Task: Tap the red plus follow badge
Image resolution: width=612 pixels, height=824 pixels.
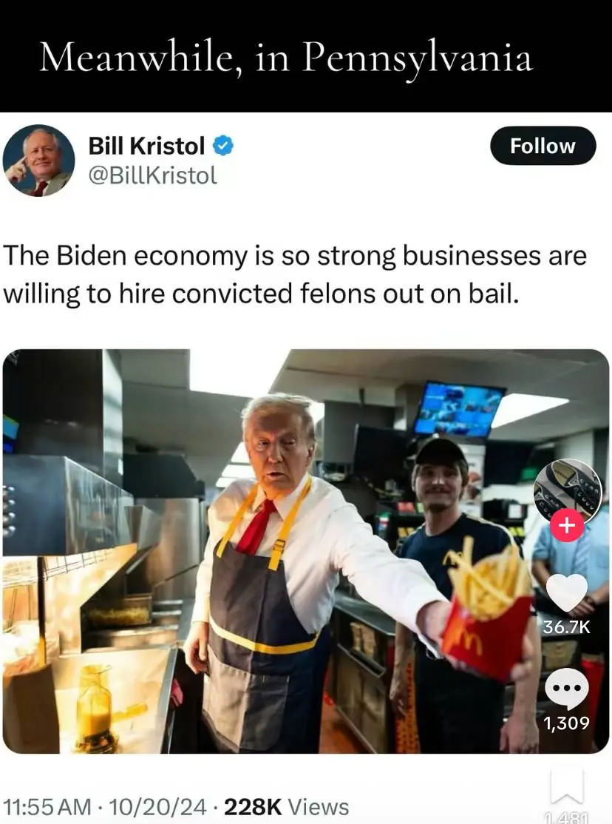Action: point(566,525)
